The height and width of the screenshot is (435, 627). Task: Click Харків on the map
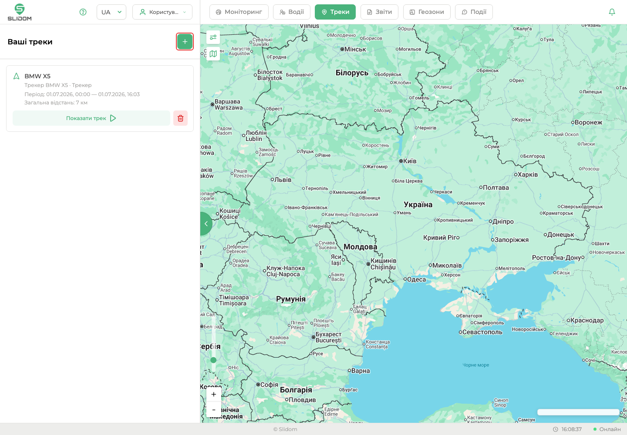point(526,174)
